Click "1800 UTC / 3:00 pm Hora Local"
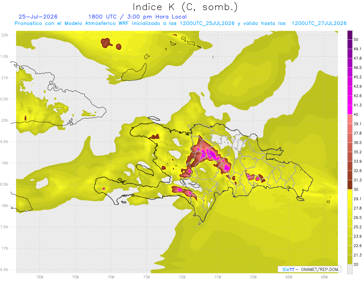The image size is (364, 281). (137, 17)
